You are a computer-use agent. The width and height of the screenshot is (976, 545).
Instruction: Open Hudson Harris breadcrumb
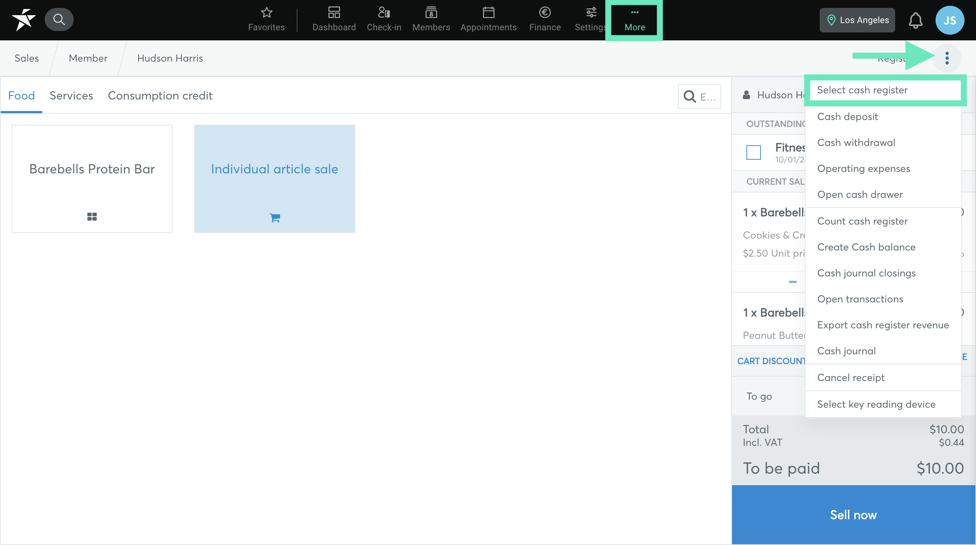coord(170,58)
